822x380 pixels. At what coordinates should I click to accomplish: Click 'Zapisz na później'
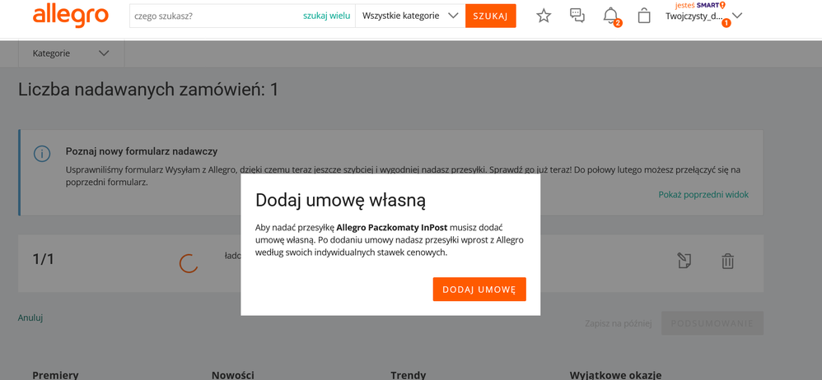point(618,323)
